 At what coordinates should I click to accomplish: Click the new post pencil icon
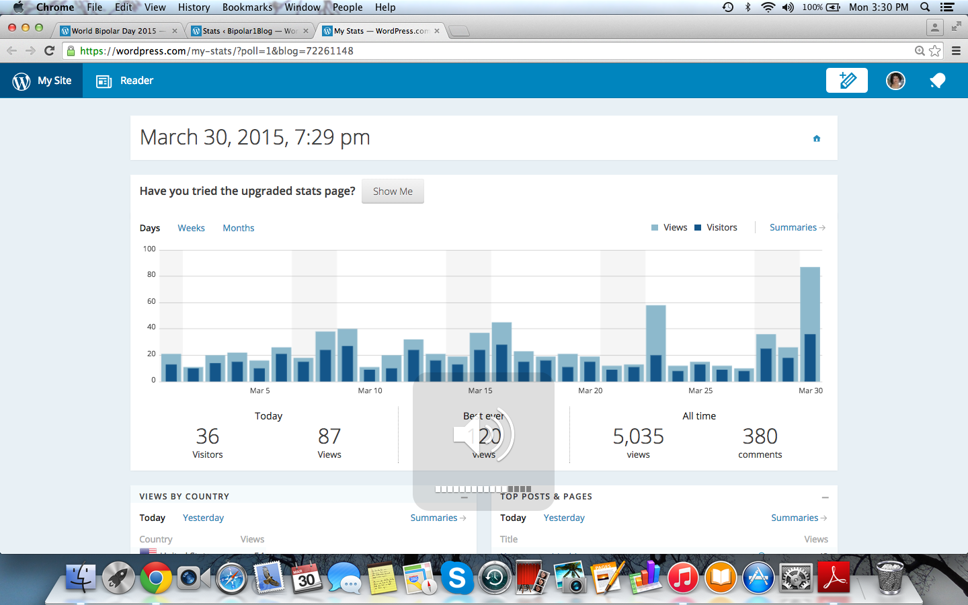(x=846, y=81)
